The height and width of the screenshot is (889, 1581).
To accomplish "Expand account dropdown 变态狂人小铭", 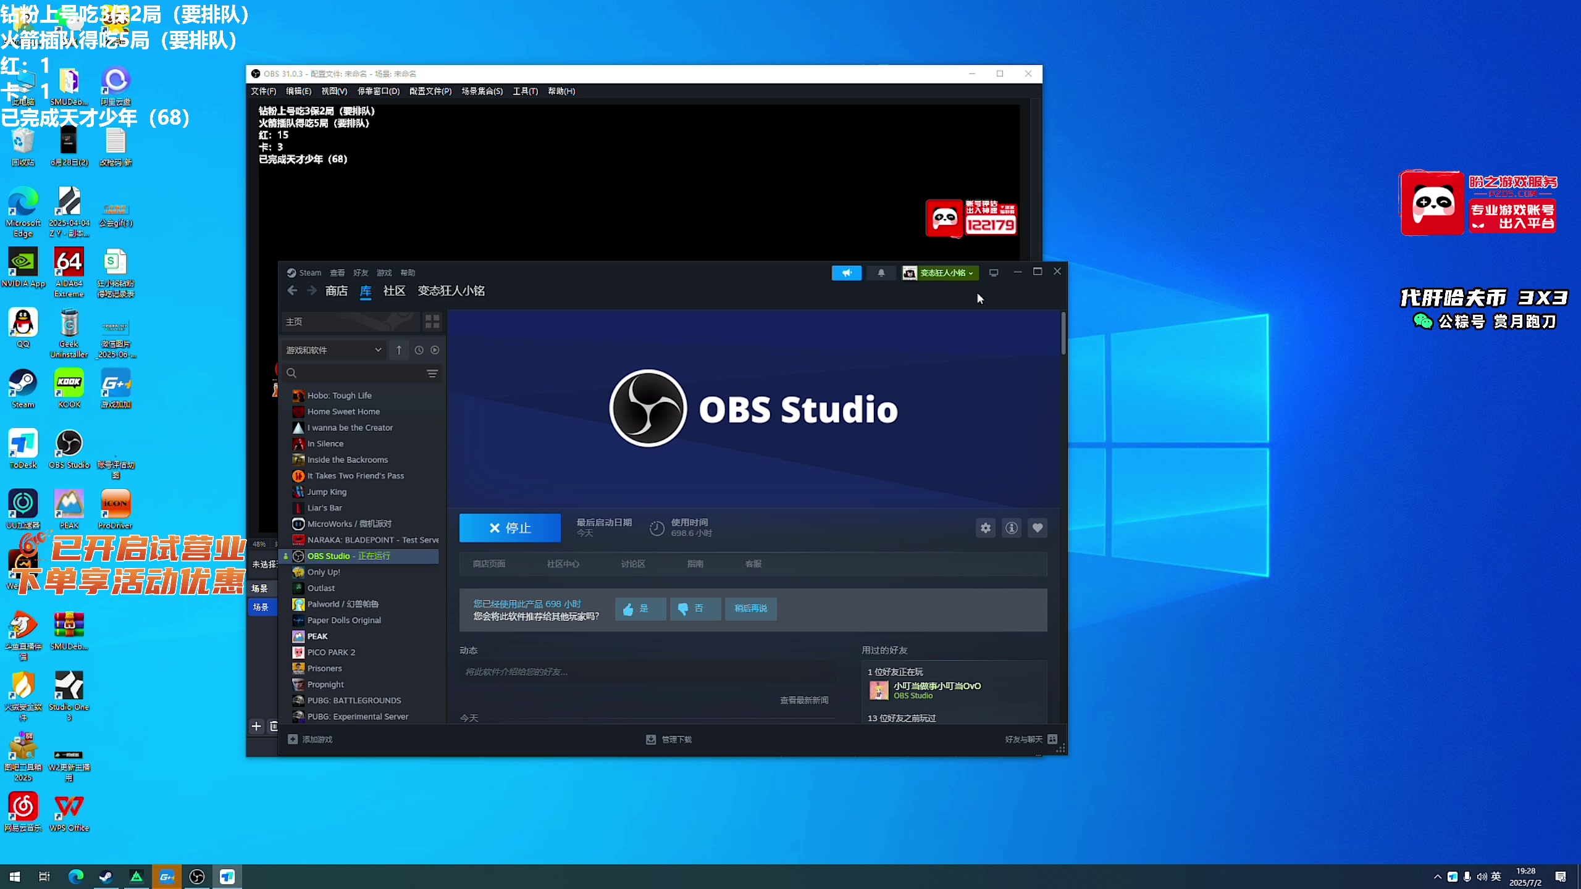I will point(941,272).
